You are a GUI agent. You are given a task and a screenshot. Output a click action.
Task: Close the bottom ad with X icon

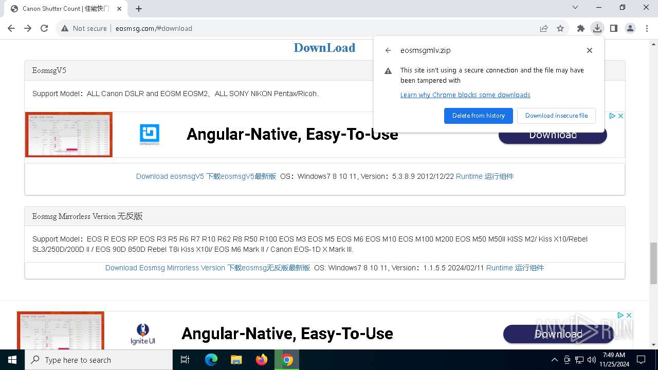point(629,315)
